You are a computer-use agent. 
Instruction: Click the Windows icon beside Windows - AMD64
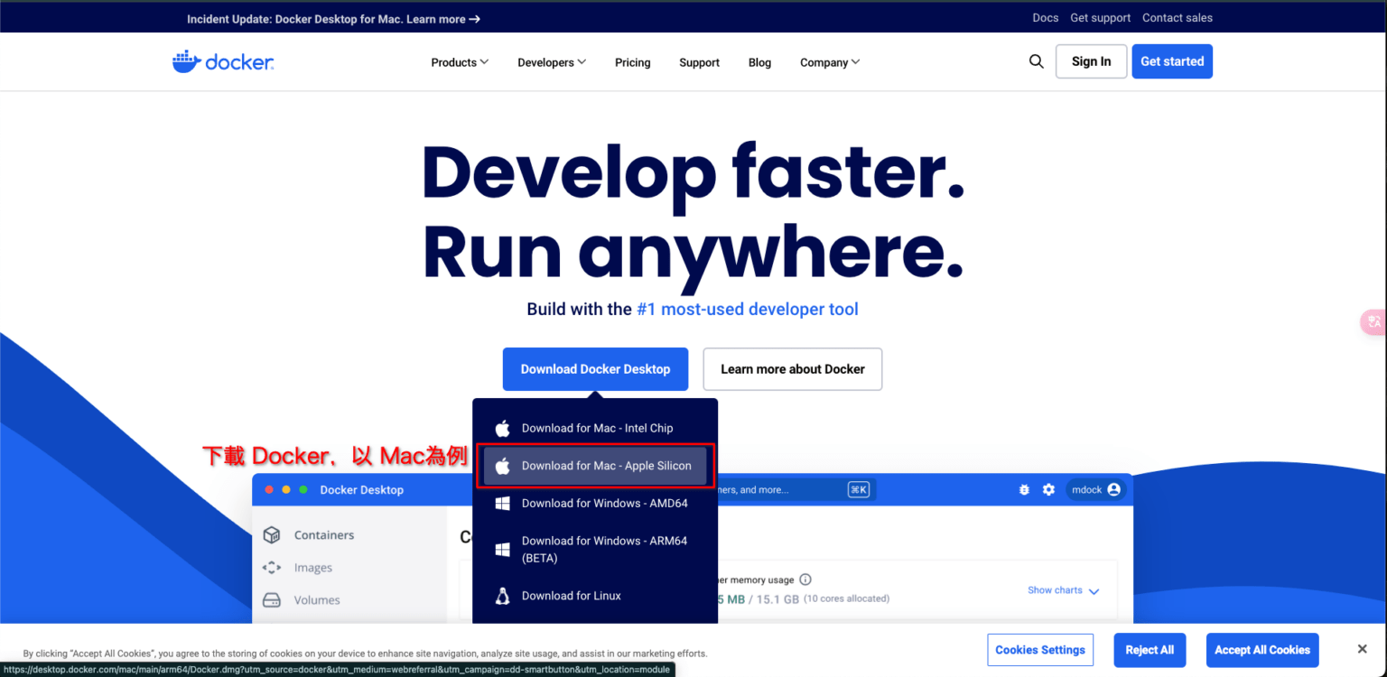503,504
